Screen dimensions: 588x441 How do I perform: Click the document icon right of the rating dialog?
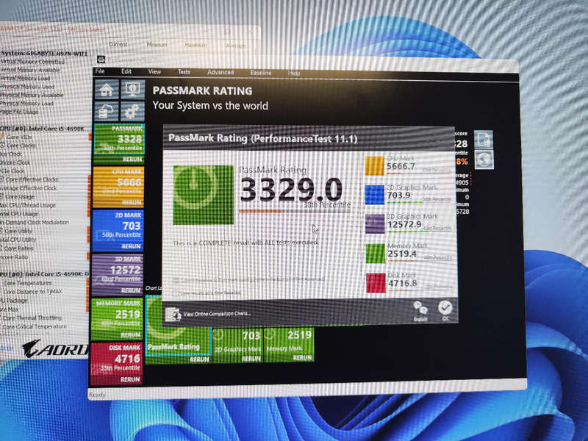coord(484,139)
